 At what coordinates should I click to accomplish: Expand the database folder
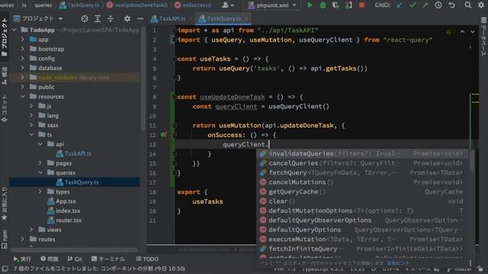click(22, 68)
